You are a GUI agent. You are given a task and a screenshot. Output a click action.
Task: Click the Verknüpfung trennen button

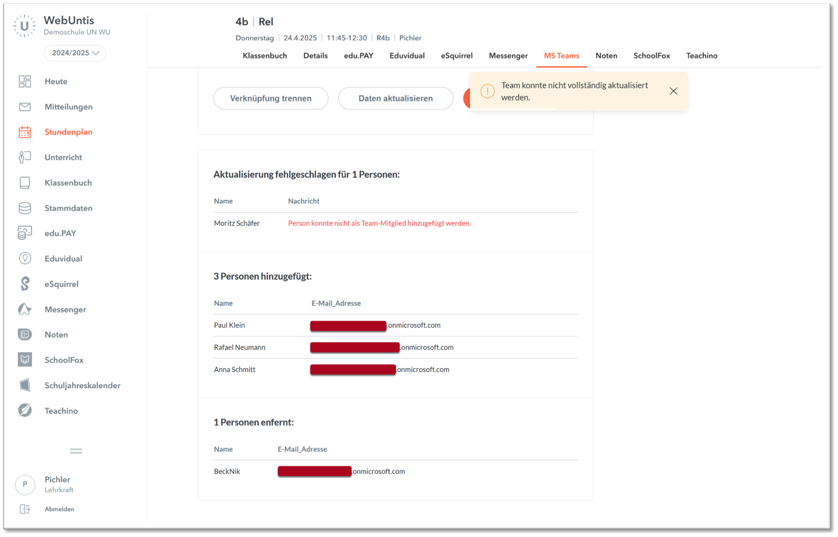point(270,98)
